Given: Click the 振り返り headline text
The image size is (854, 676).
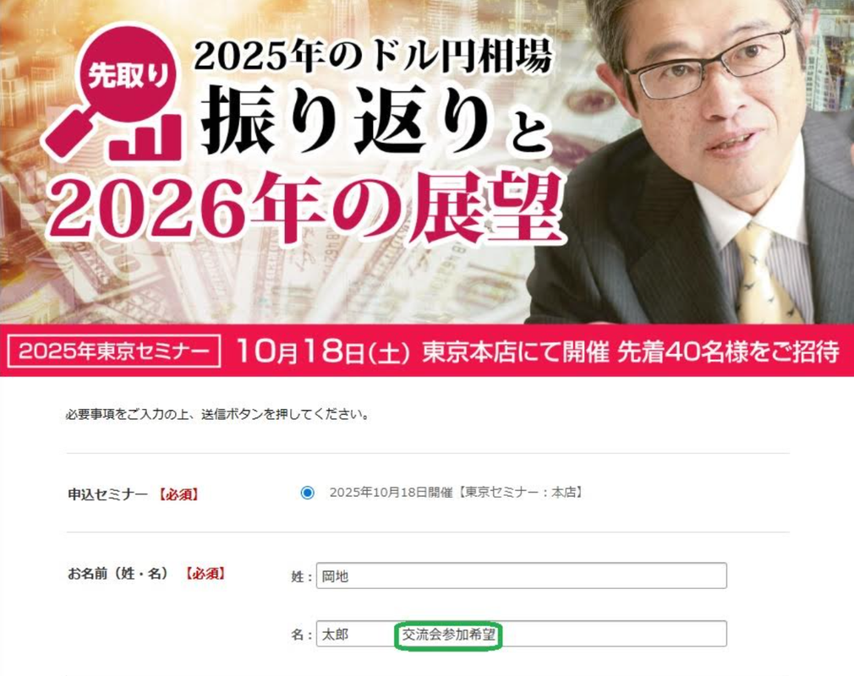Looking at the screenshot, I should click(x=345, y=121).
